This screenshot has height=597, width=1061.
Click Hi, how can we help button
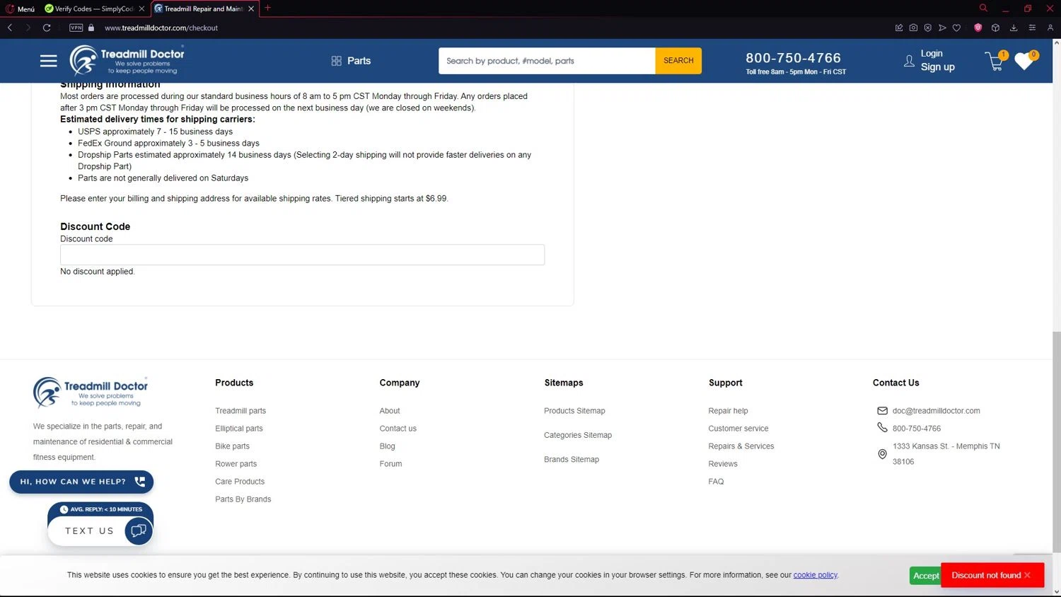click(x=81, y=482)
